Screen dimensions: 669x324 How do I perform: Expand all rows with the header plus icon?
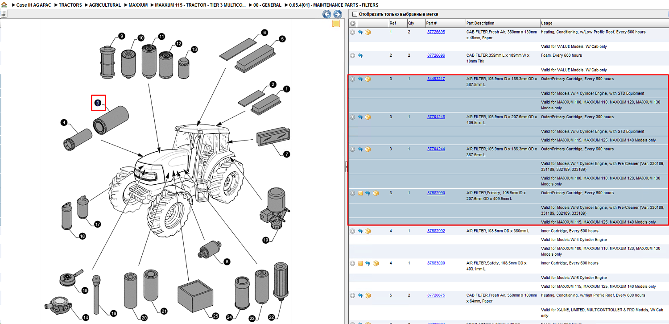353,23
